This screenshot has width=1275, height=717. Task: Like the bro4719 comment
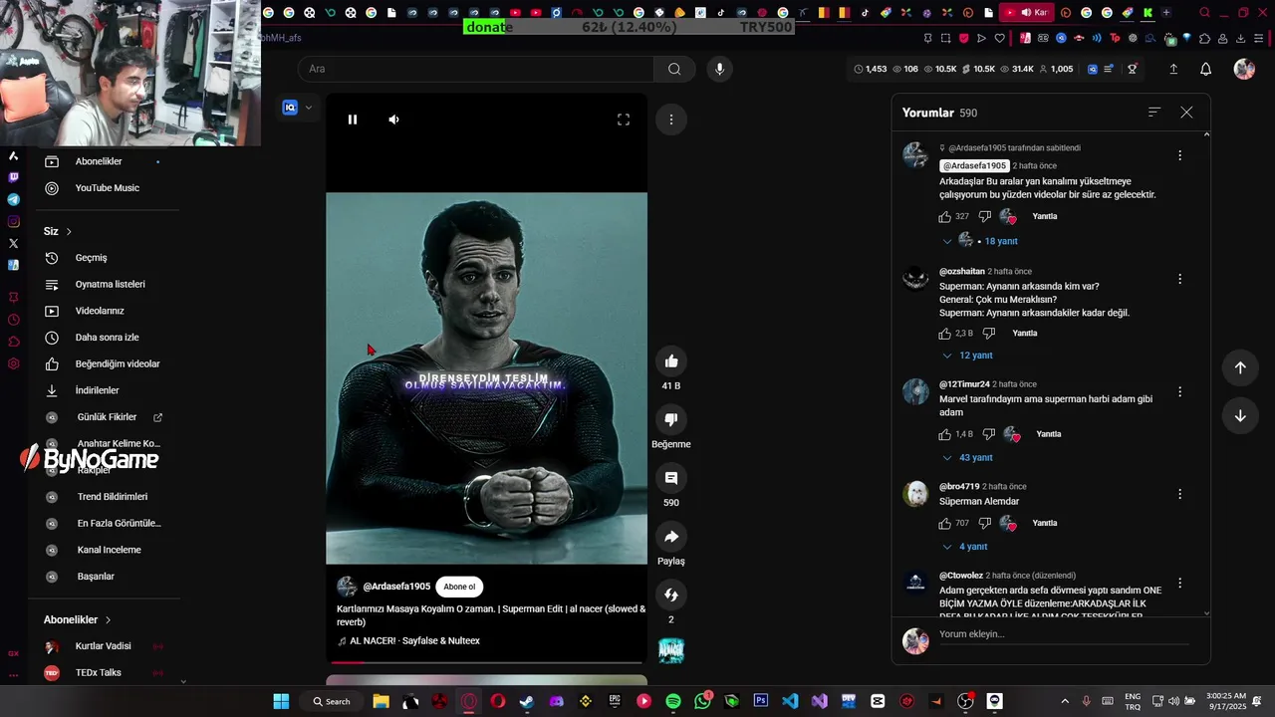click(x=945, y=523)
